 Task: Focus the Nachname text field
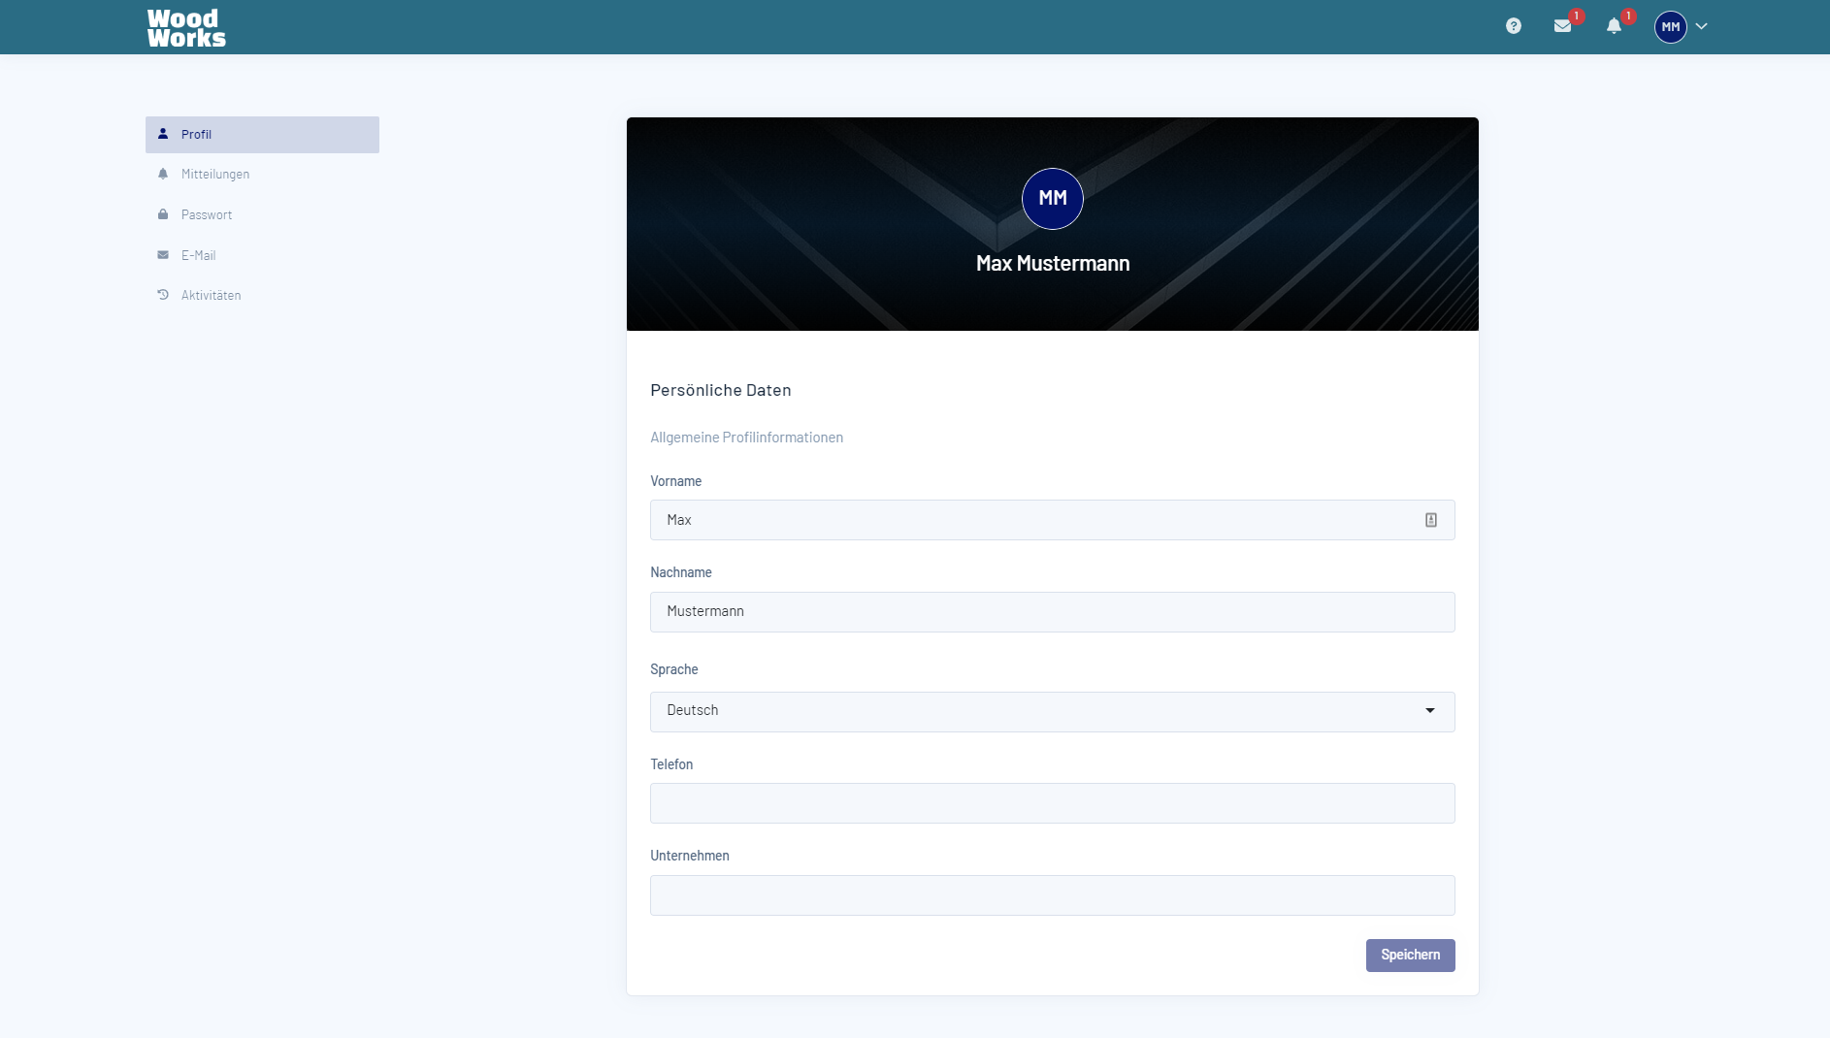pos(1052,612)
